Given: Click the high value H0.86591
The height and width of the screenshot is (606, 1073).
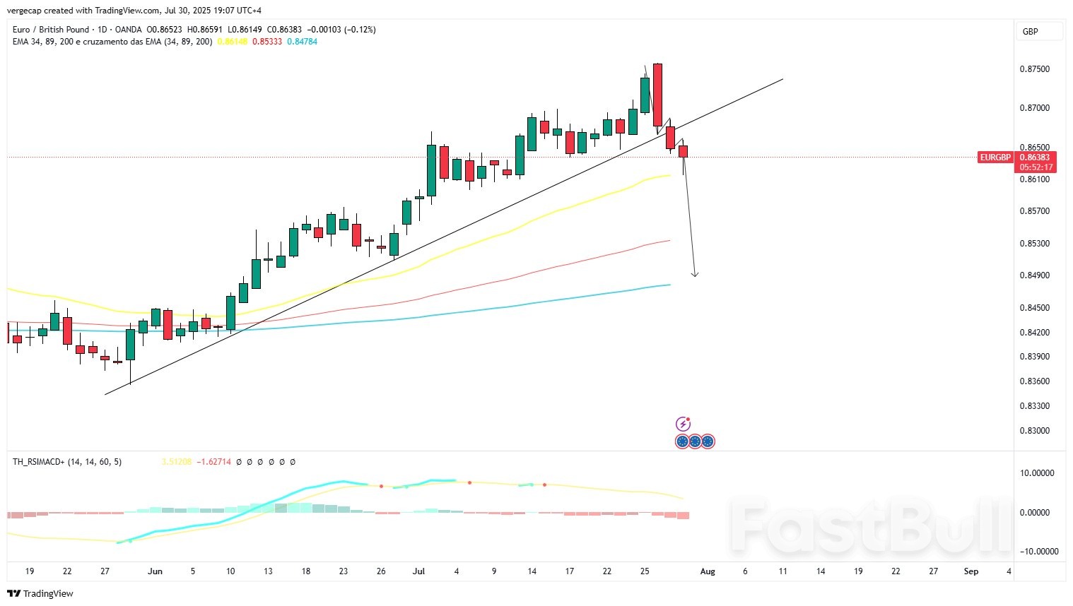Looking at the screenshot, I should [205, 30].
